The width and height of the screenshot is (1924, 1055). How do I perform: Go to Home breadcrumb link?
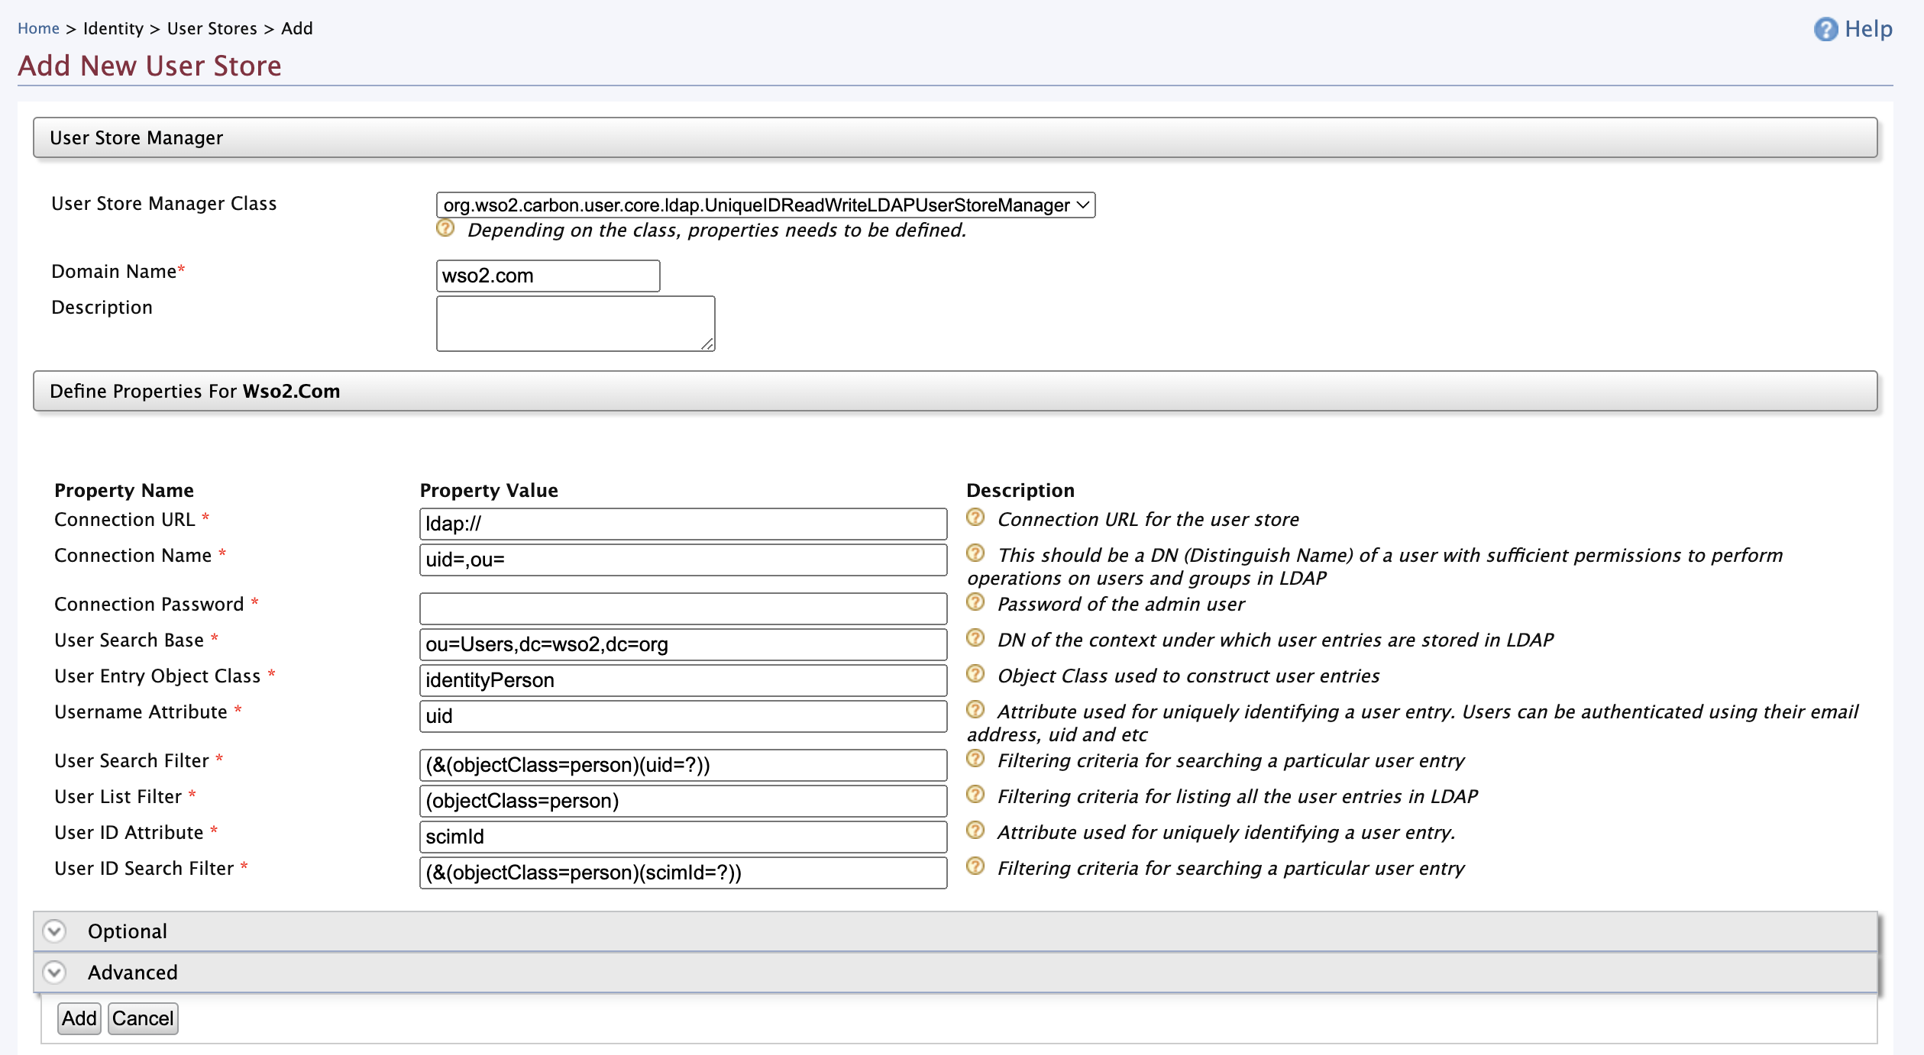(38, 28)
